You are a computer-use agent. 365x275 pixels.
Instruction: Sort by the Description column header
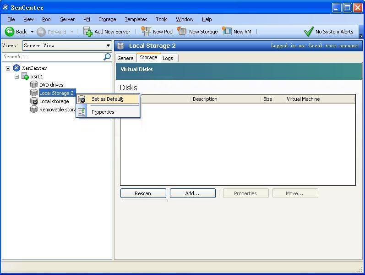[225, 99]
